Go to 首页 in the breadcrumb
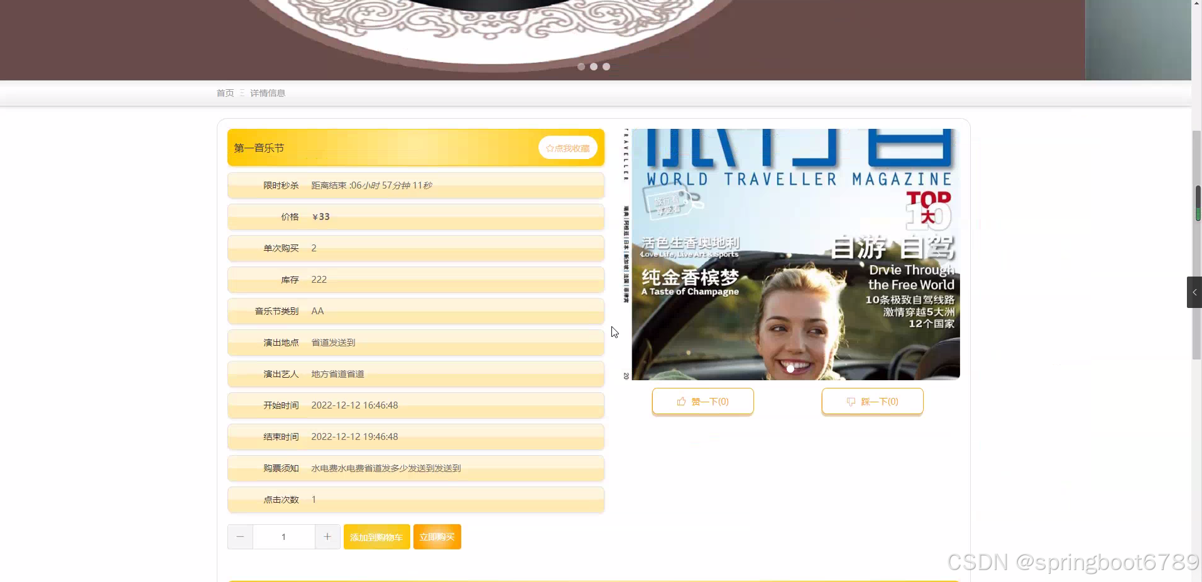 point(225,93)
